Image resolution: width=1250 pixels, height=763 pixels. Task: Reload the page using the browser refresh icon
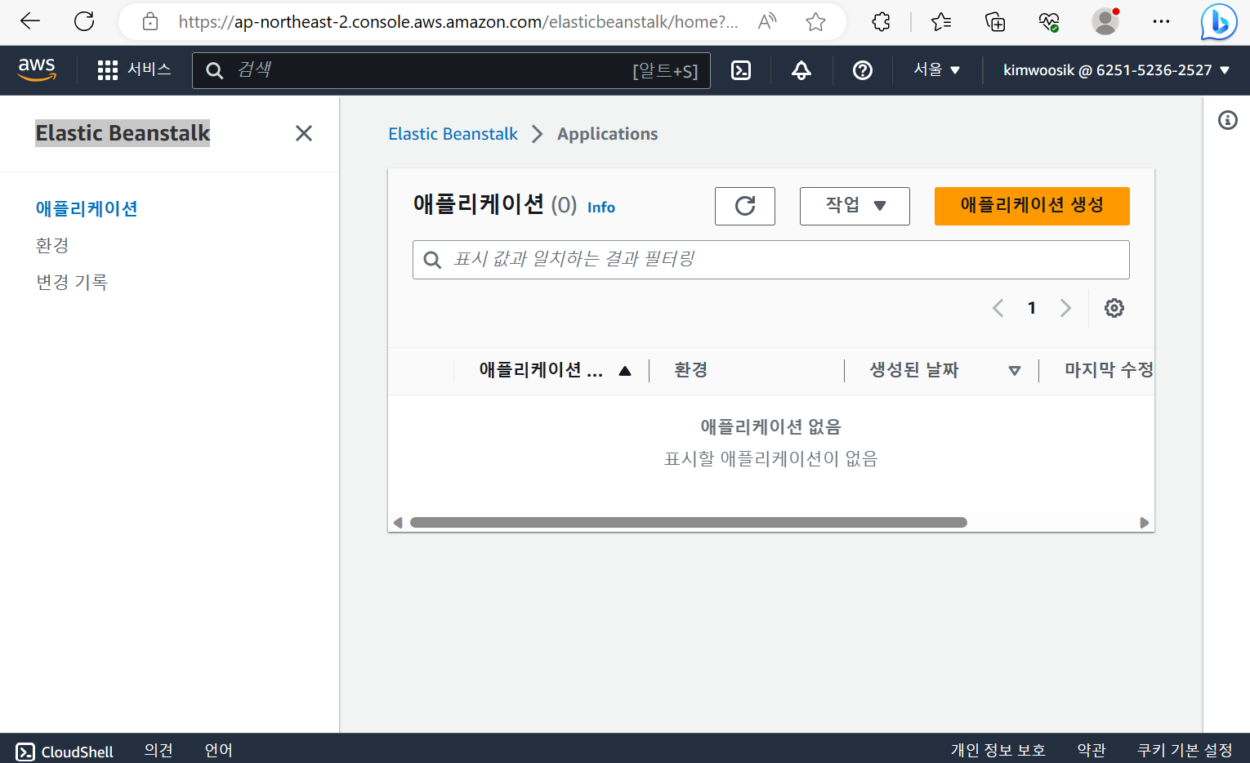click(84, 21)
